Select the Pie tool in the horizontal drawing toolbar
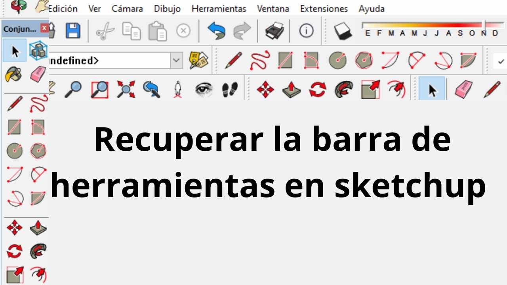This screenshot has width=507, height=285. [x=468, y=61]
